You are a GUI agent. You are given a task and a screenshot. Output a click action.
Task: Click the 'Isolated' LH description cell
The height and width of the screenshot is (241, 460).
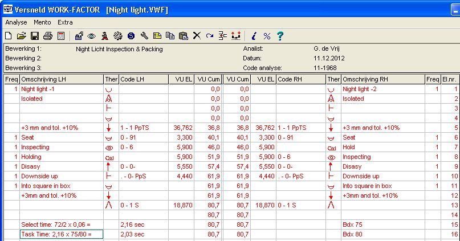[x=62, y=99]
